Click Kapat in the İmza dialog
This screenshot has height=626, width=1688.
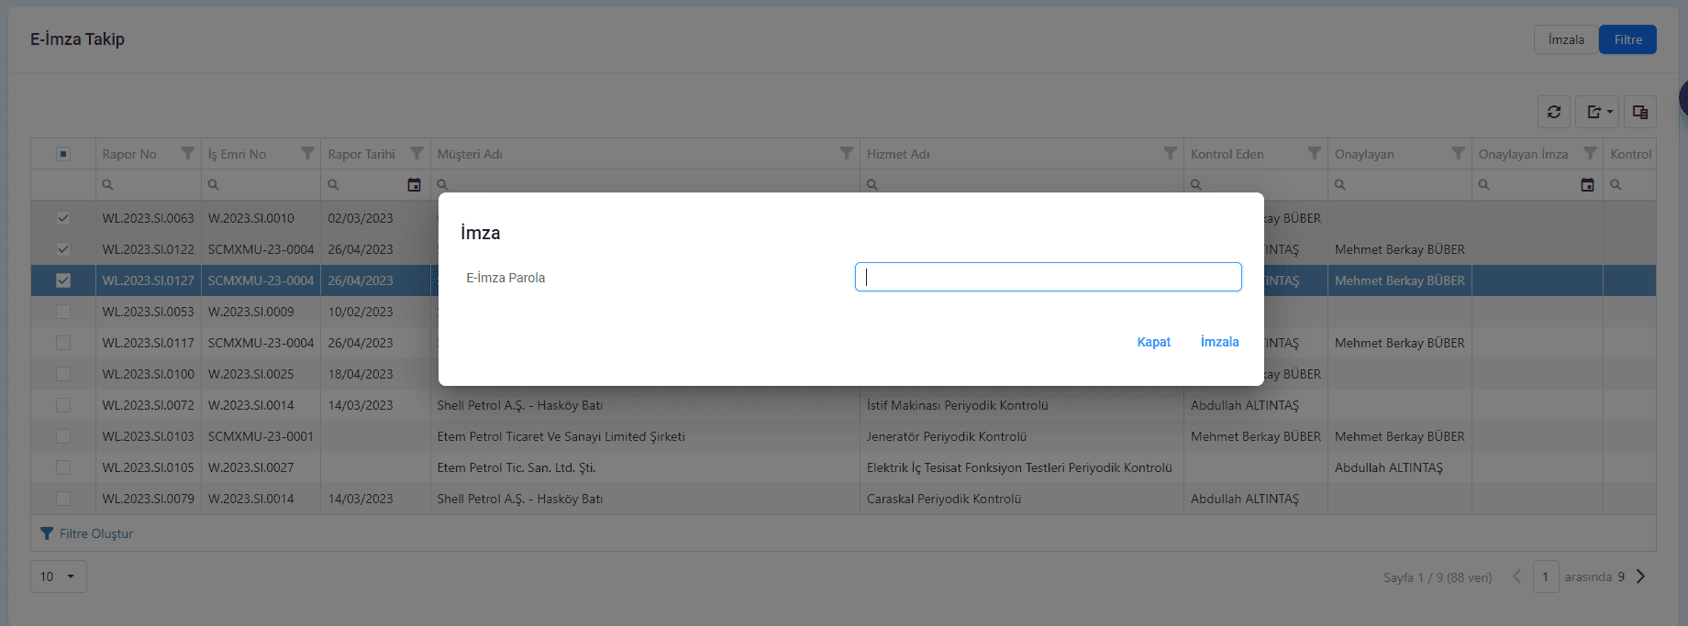pos(1154,342)
